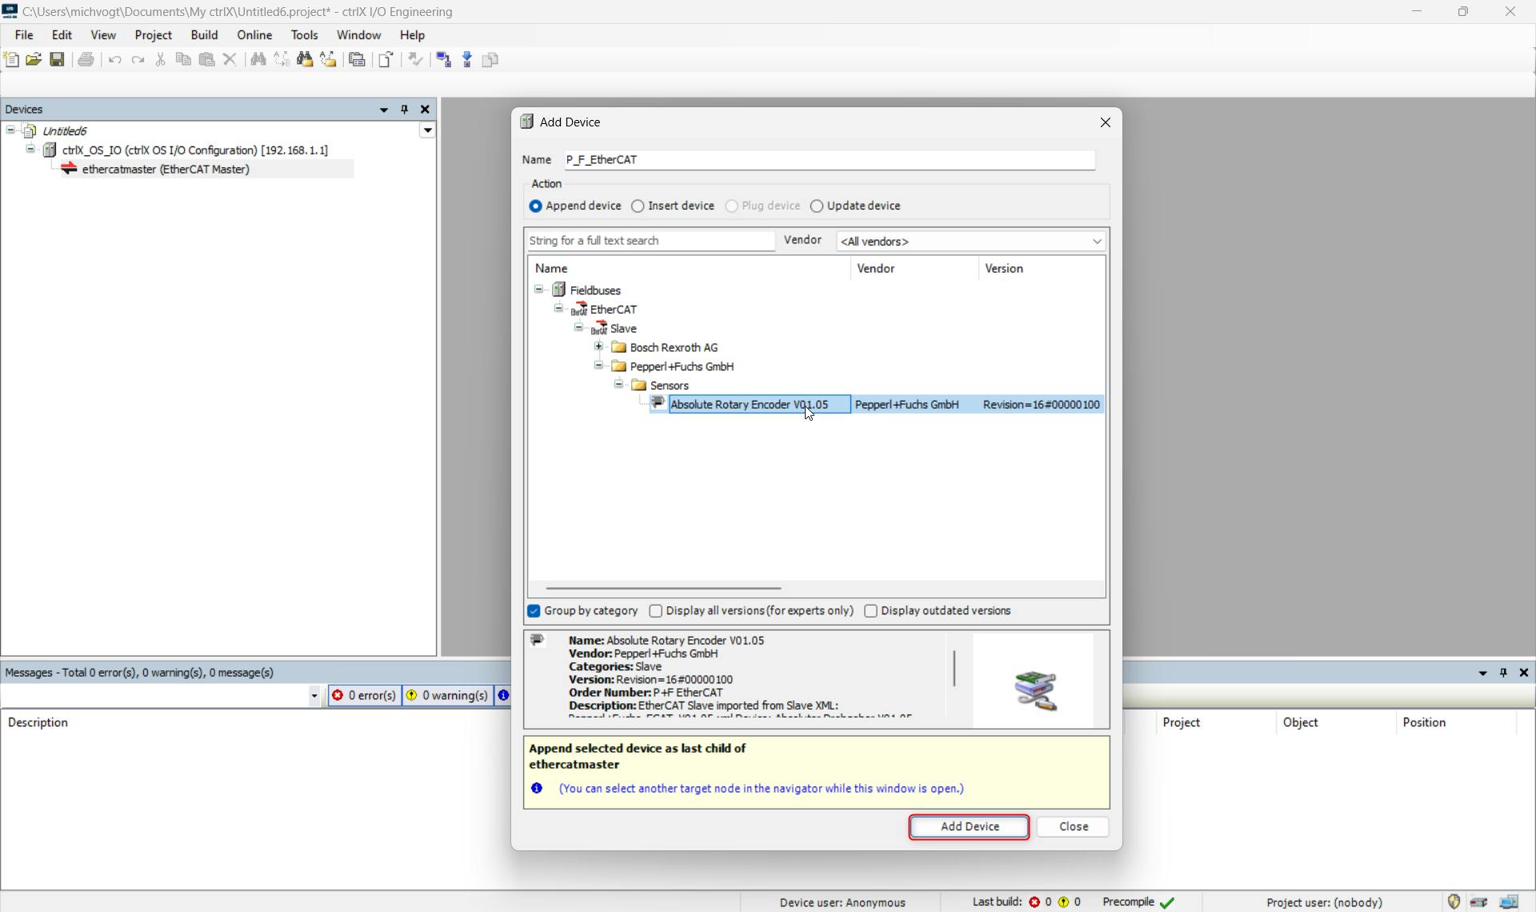Pin the Devices panel

404,110
